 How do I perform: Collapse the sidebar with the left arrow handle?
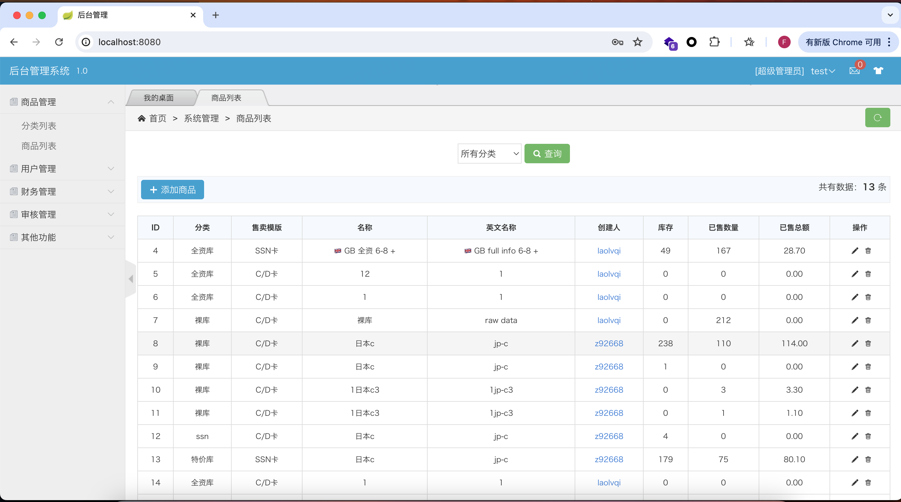click(131, 279)
